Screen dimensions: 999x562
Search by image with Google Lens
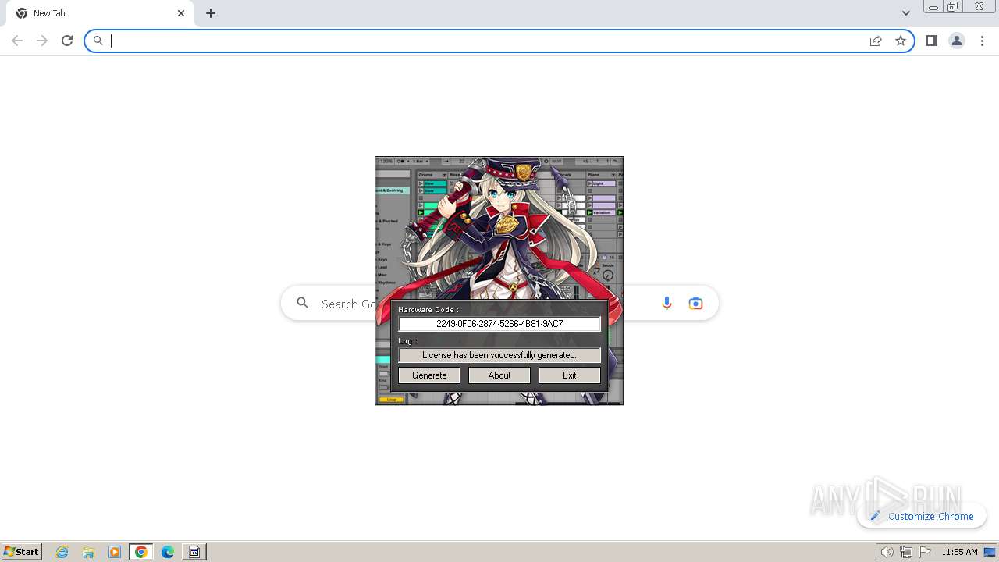[x=696, y=304]
